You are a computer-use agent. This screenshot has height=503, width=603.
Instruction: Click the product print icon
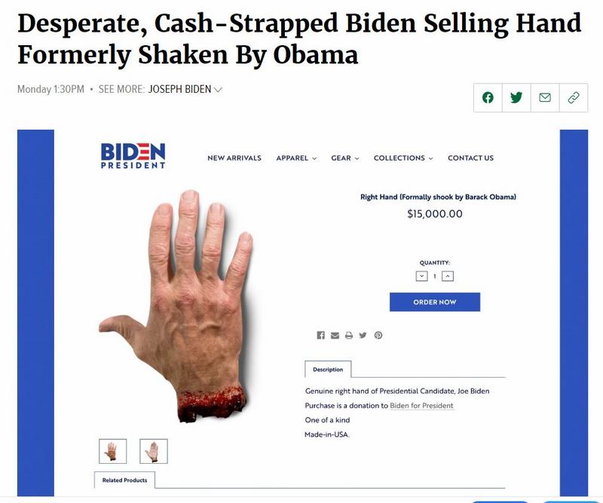coord(349,335)
